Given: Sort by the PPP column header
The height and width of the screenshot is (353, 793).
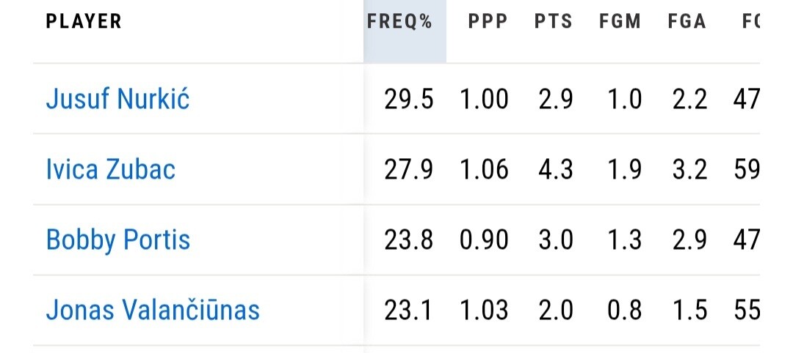Looking at the screenshot, I should [x=488, y=22].
